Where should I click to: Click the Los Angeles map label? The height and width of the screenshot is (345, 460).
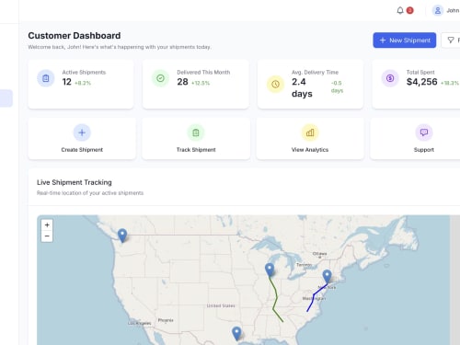(140, 323)
